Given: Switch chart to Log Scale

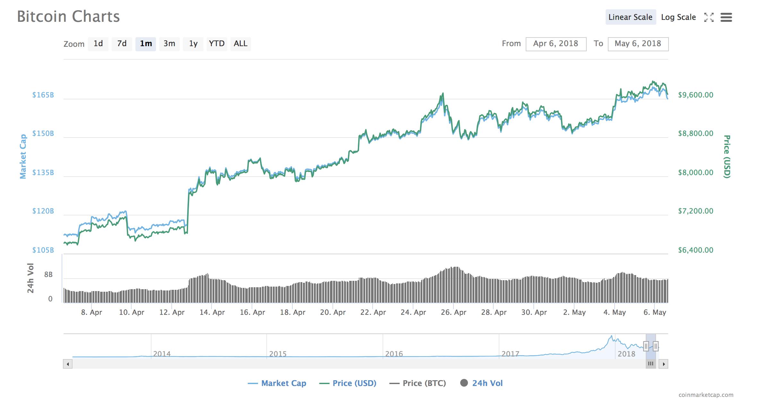Looking at the screenshot, I should coord(678,17).
